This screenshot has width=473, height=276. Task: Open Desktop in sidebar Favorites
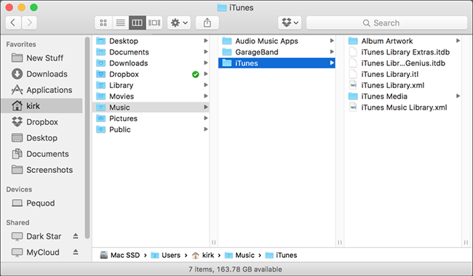(x=42, y=137)
